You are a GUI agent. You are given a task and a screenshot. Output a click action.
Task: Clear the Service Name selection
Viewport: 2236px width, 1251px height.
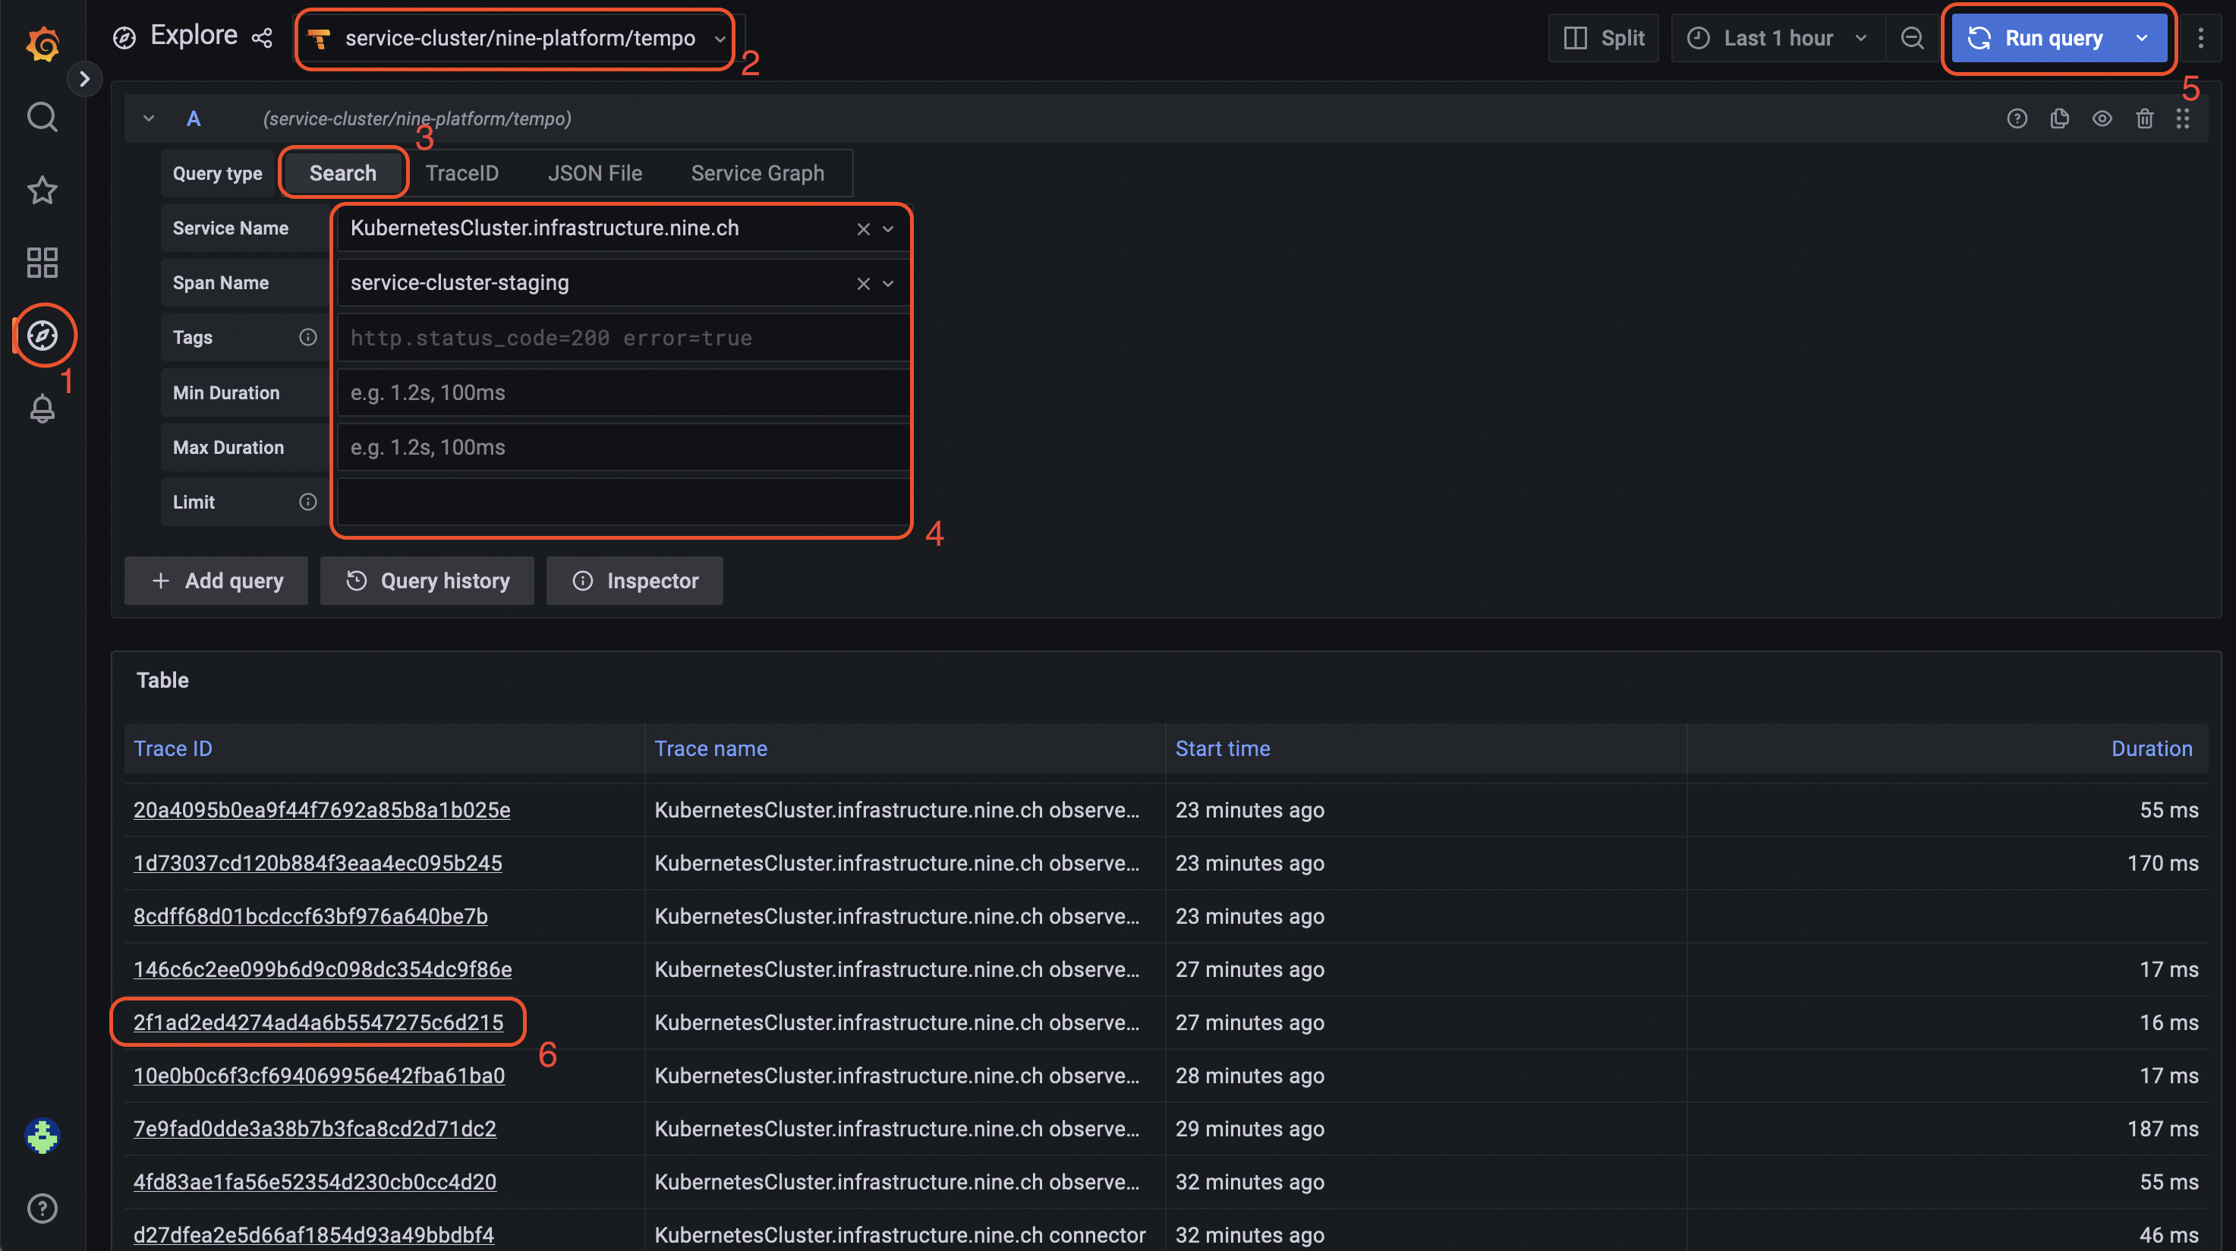click(863, 229)
